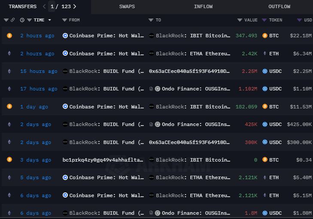
Task: Open the leftmost filter in header row
Action: 6,20
